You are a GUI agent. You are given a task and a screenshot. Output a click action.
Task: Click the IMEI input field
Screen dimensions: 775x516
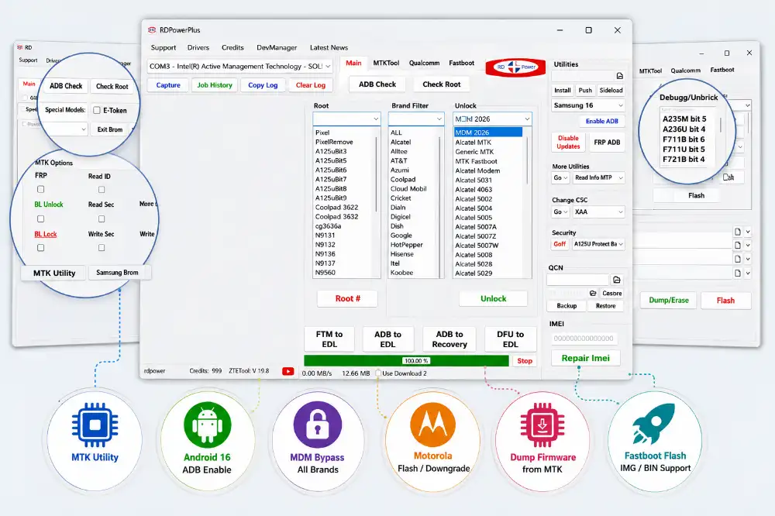click(584, 339)
